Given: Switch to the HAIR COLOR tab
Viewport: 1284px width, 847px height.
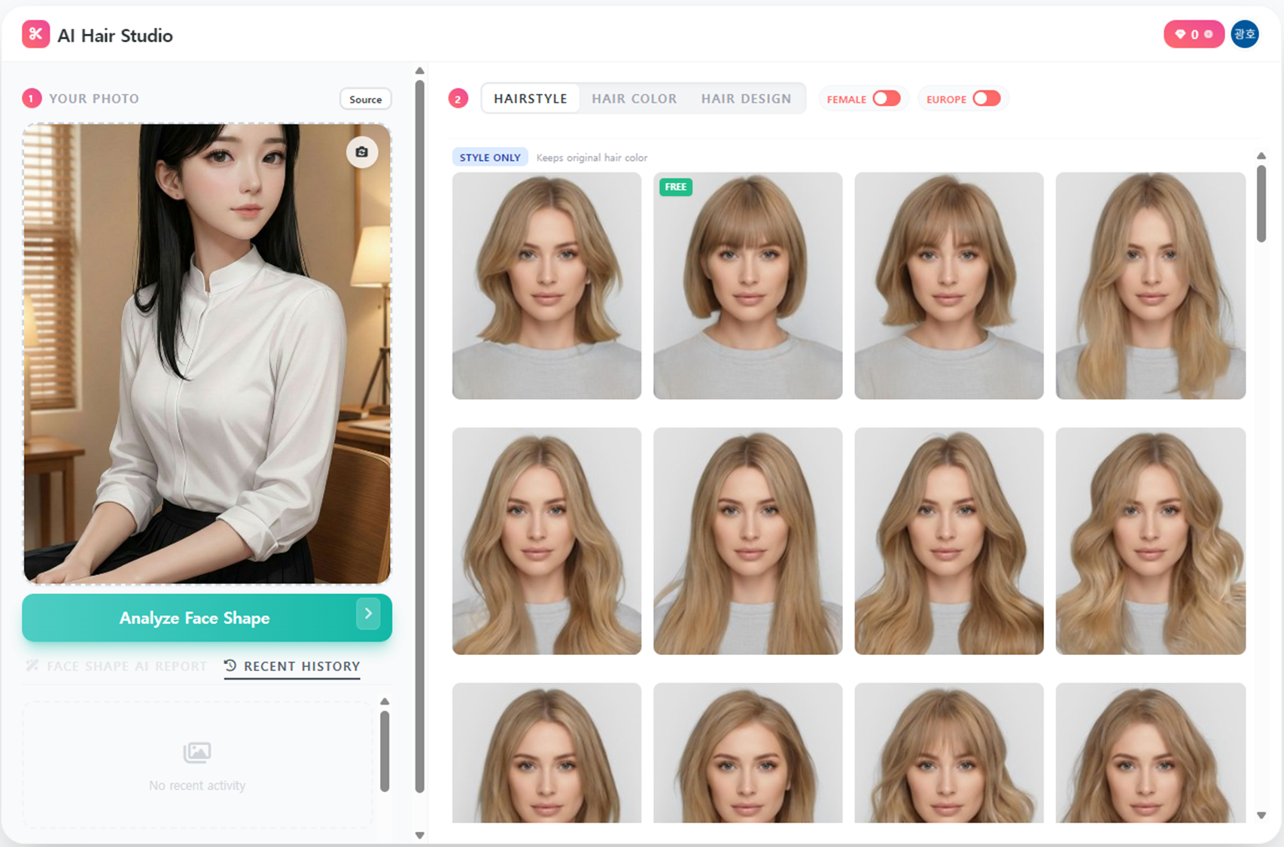Looking at the screenshot, I should pyautogui.click(x=634, y=99).
